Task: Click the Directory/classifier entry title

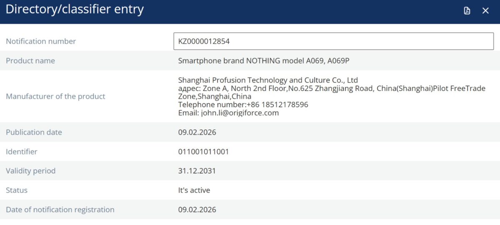Action: [x=75, y=10]
